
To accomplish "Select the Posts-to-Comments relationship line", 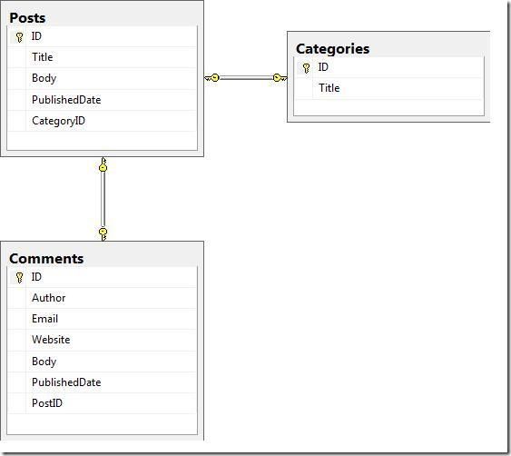I will coord(103,200).
